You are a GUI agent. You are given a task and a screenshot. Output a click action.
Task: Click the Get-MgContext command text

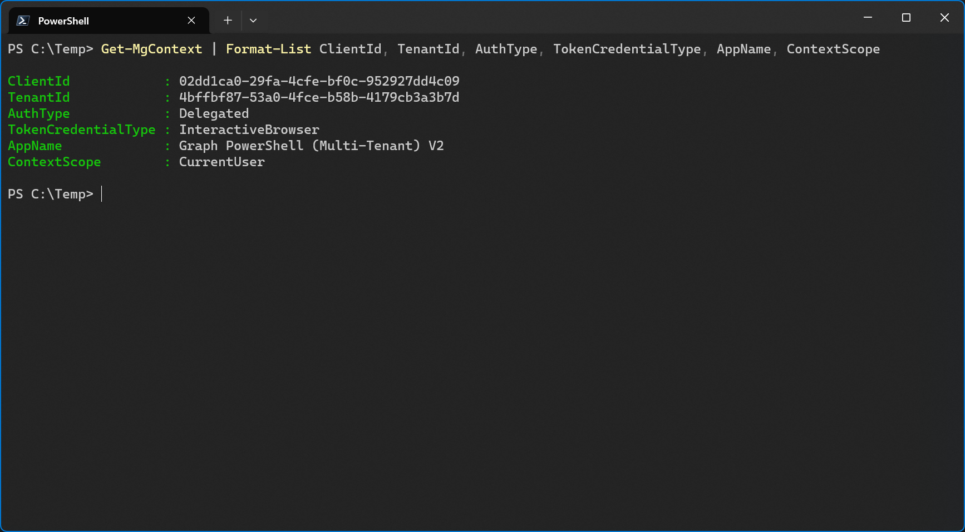(x=151, y=49)
